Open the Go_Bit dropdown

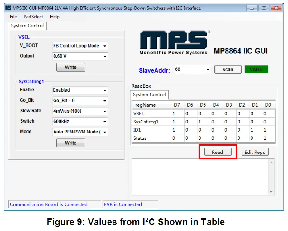tap(80, 101)
